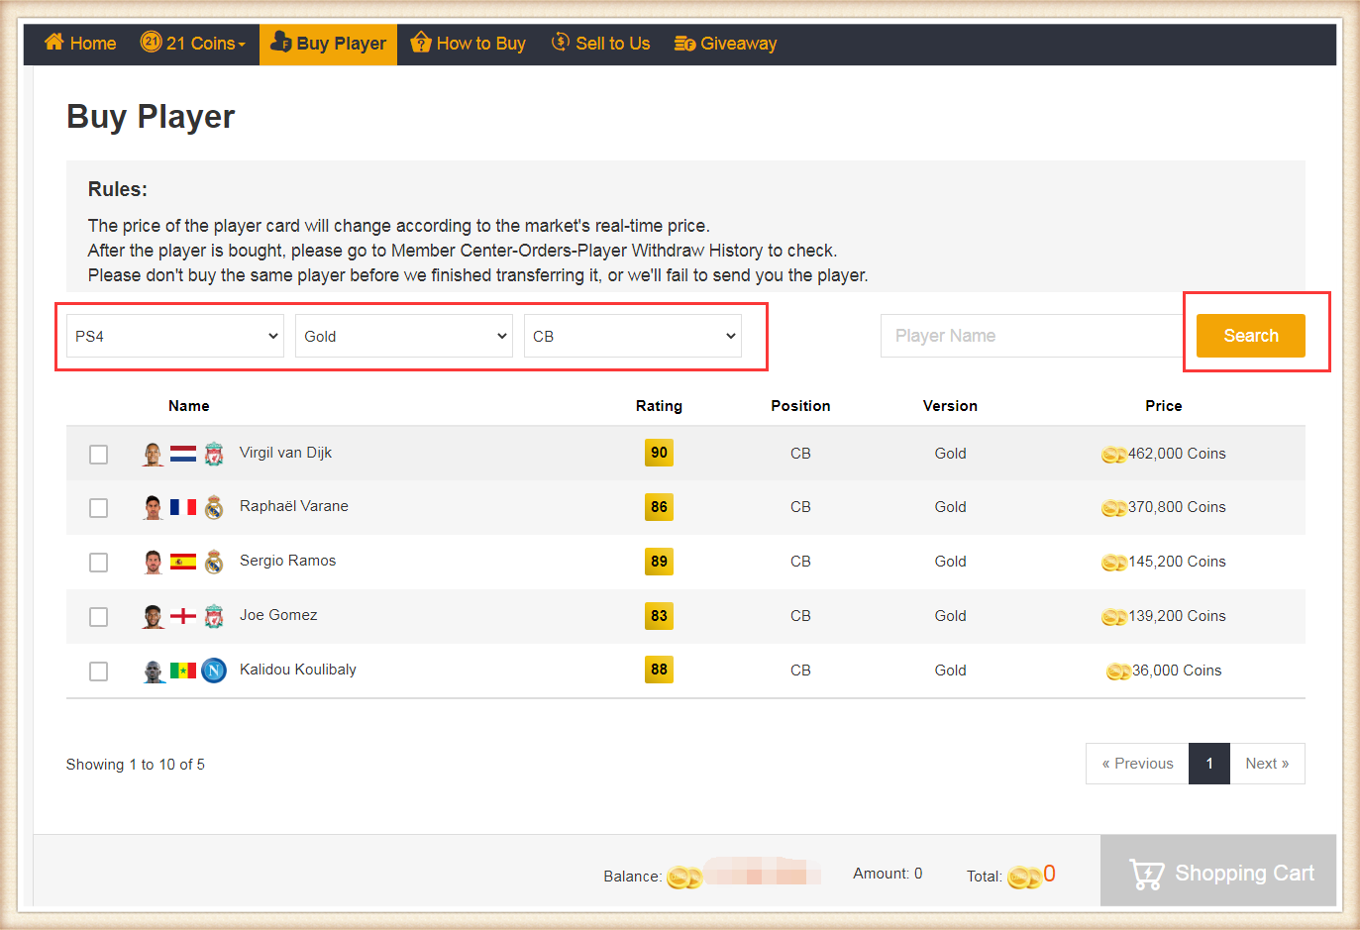Click the 89 rating badge
This screenshot has height=930, width=1360.
pos(659,562)
